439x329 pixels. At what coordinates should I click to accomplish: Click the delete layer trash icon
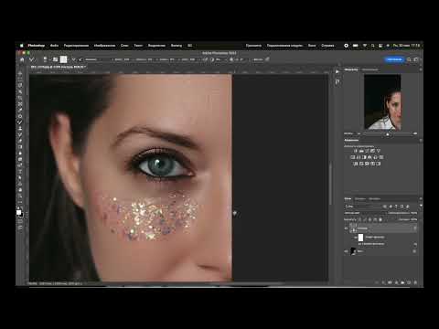click(x=415, y=282)
